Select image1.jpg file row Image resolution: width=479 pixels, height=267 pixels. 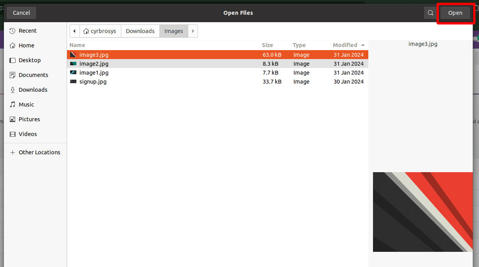pos(217,73)
